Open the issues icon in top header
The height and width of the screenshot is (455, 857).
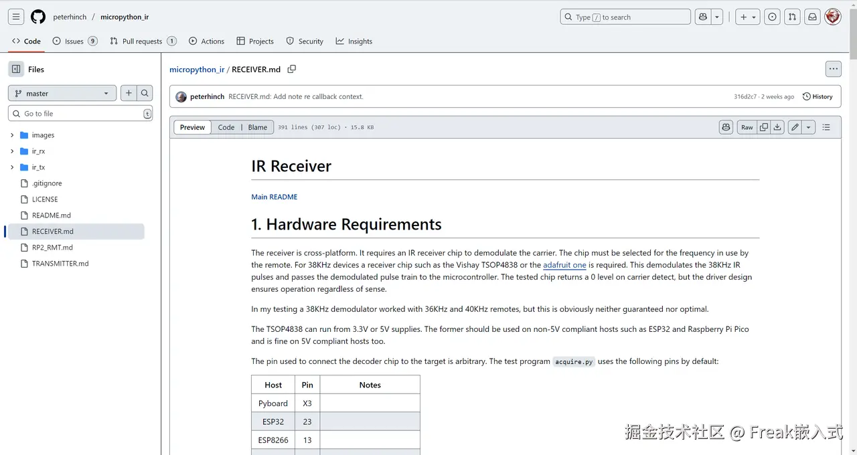(x=772, y=17)
